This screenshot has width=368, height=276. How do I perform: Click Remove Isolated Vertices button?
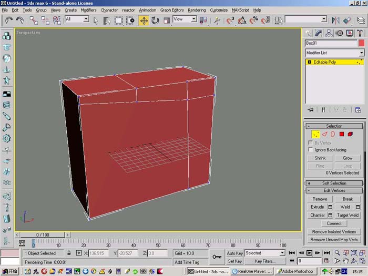(x=334, y=232)
